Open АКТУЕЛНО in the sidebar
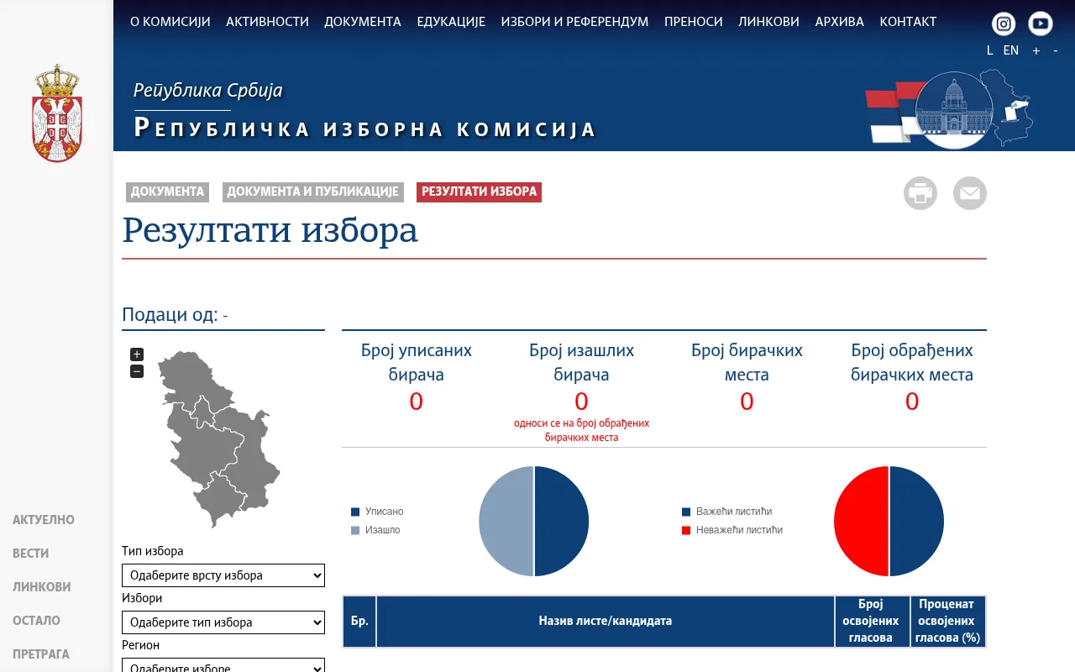Screen dimensions: 1075x672 coord(44,520)
